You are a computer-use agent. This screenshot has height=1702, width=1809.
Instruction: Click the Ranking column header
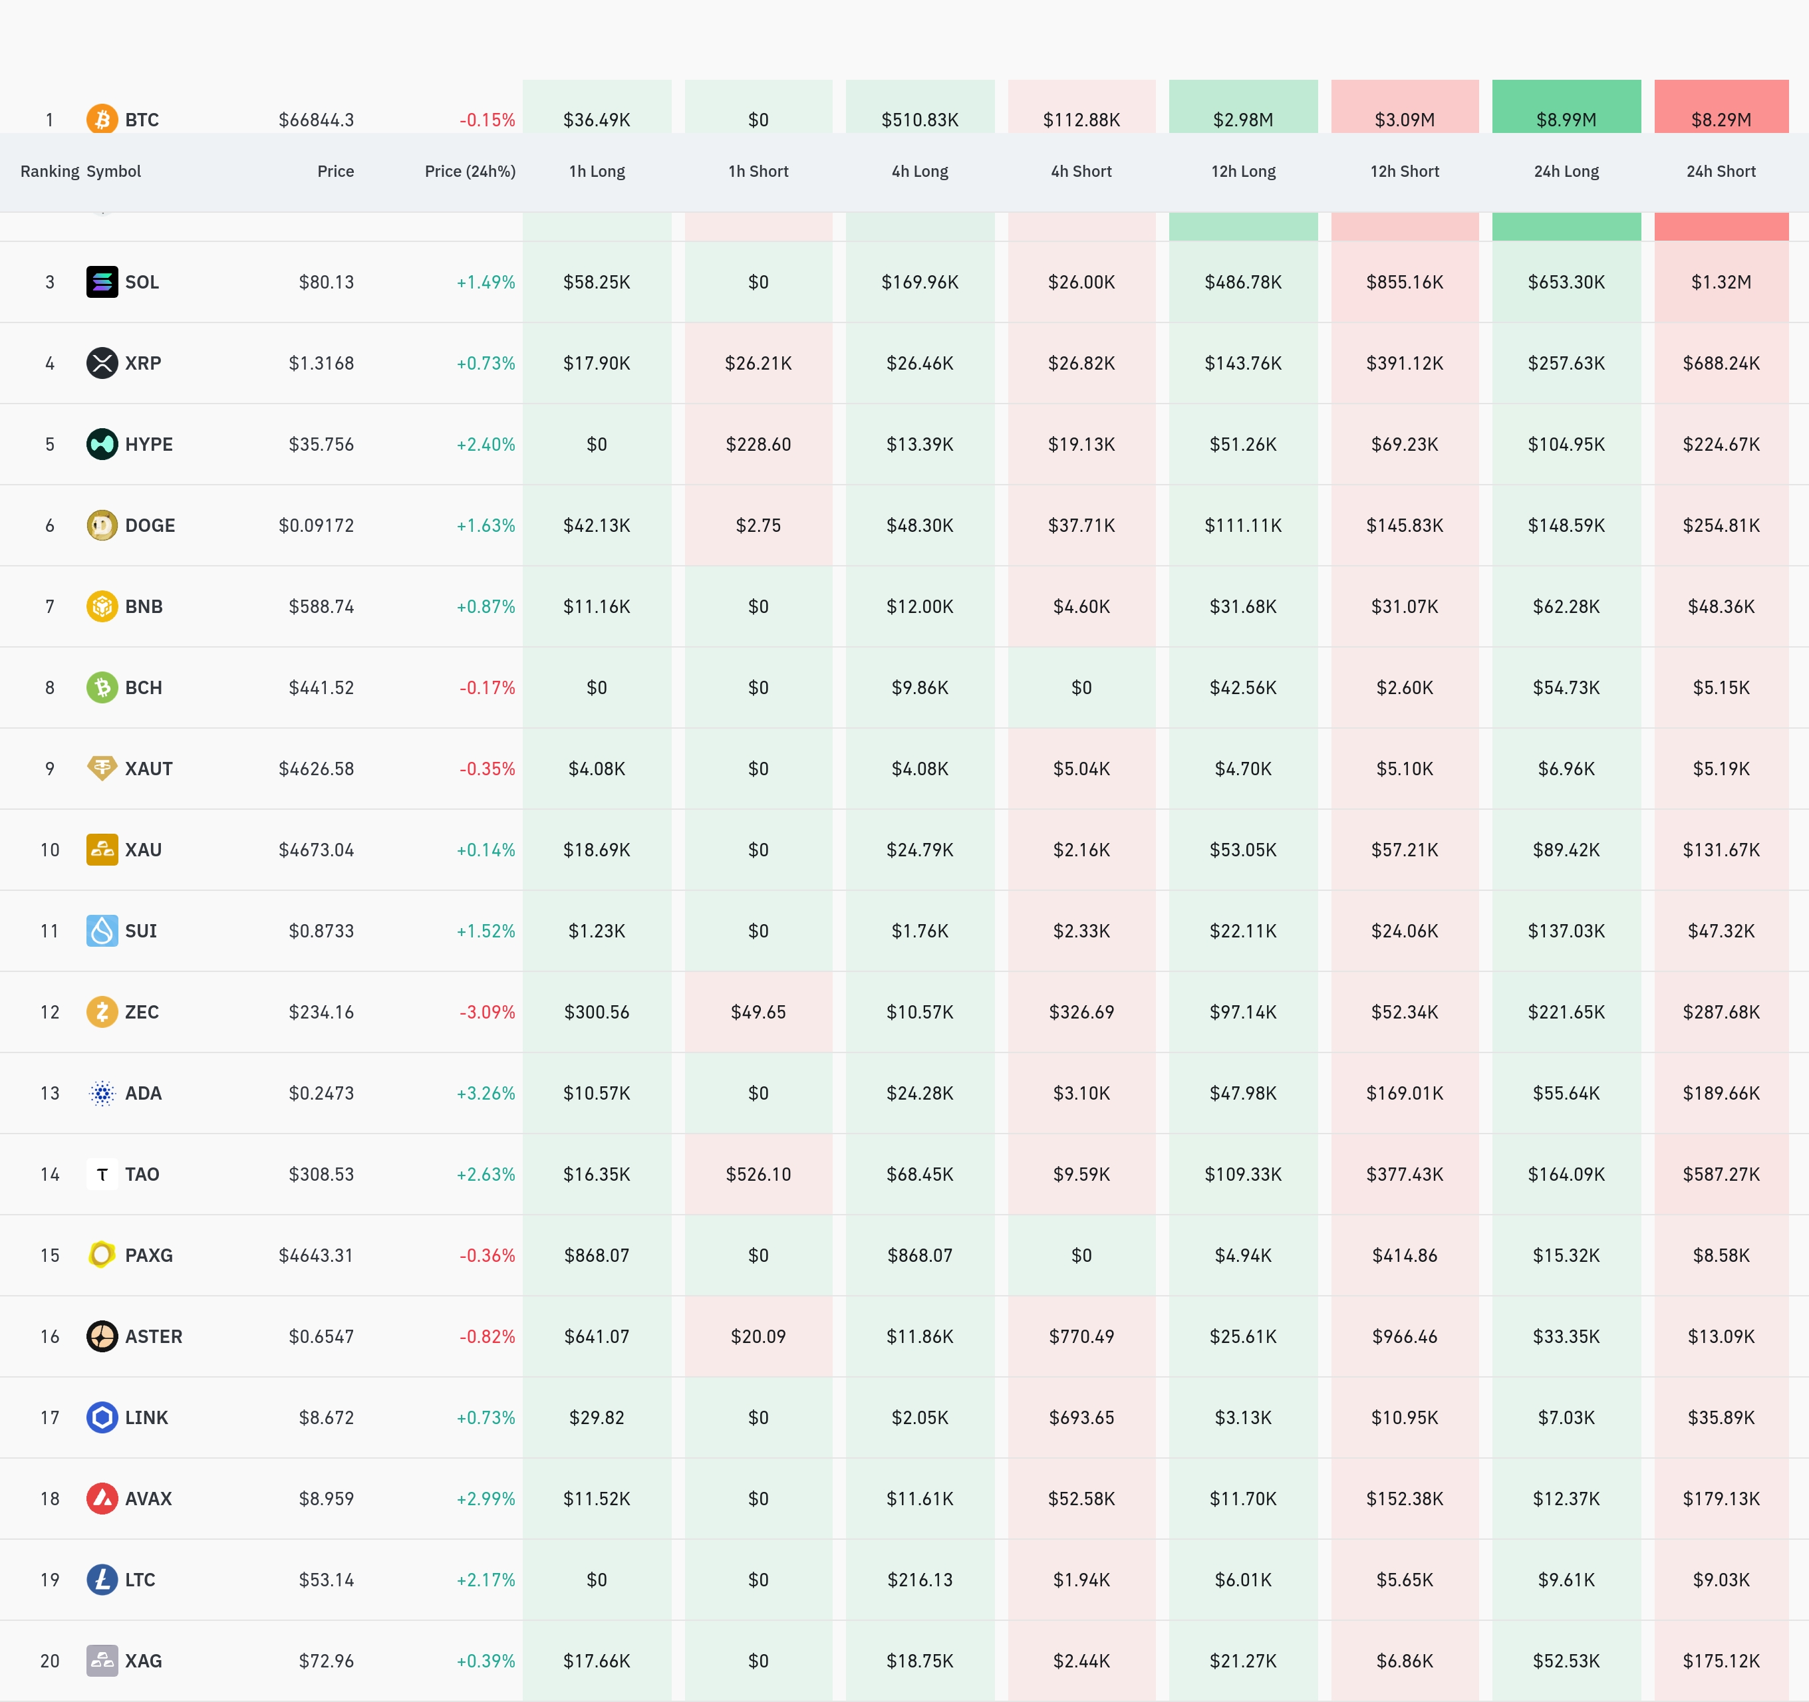point(49,171)
